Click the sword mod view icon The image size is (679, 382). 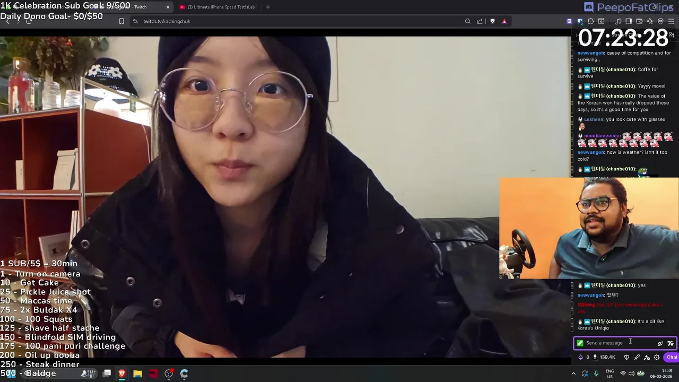tap(637, 357)
